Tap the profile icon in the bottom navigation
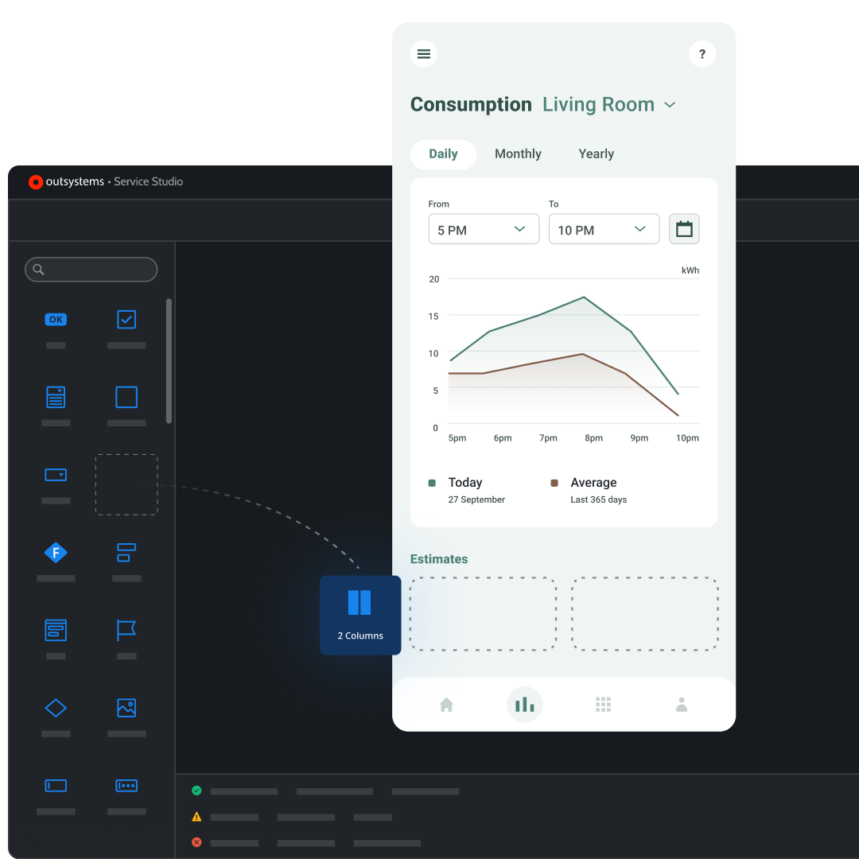The height and width of the screenshot is (859, 859). coord(682,704)
